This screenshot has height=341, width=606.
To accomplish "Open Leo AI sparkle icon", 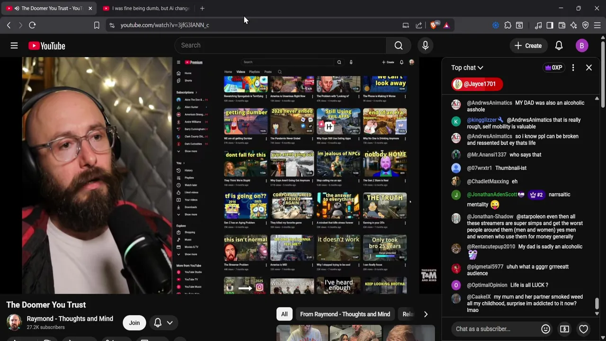I will (574, 25).
